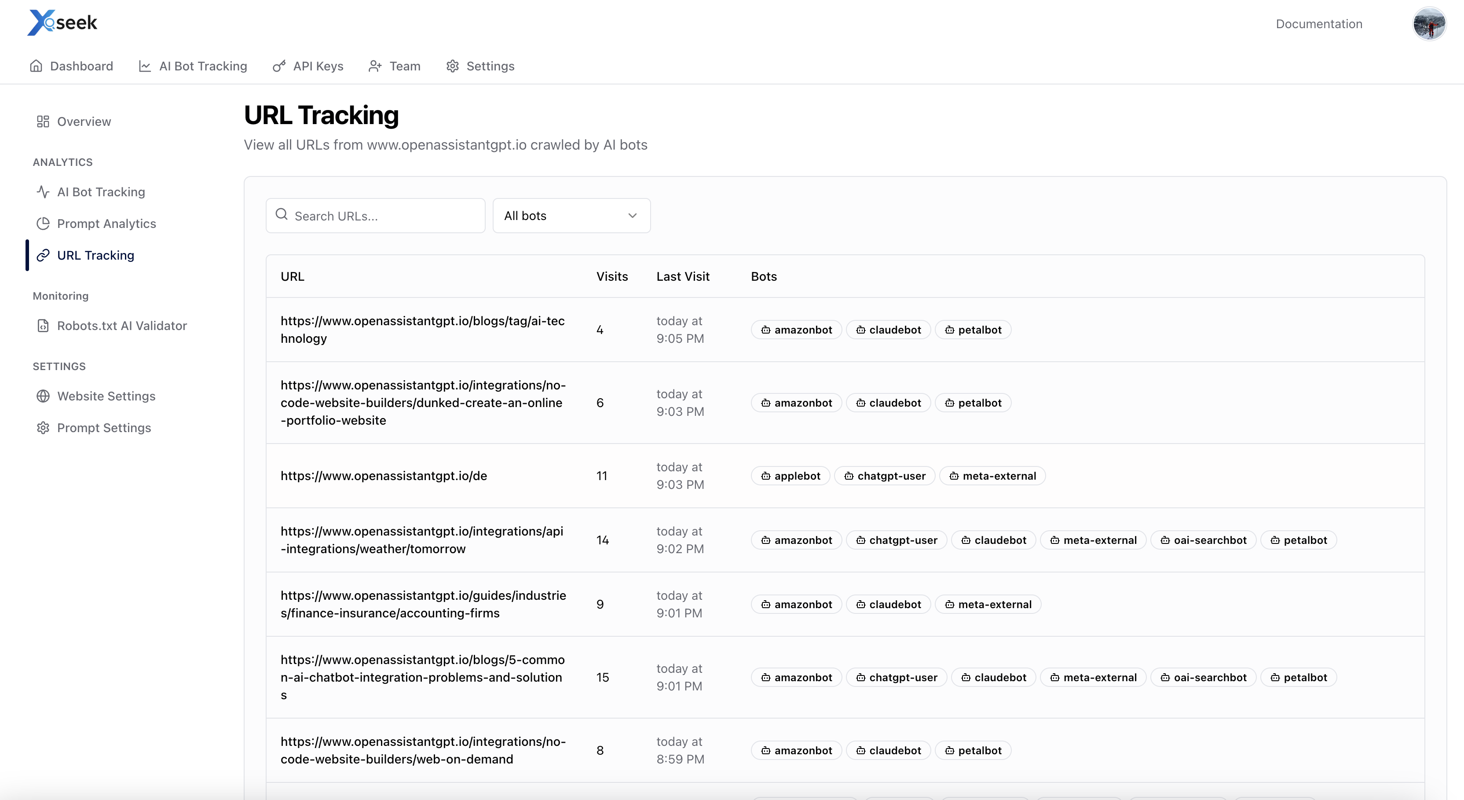Click the URL Tracking link icon
1464x800 pixels.
(x=43, y=255)
